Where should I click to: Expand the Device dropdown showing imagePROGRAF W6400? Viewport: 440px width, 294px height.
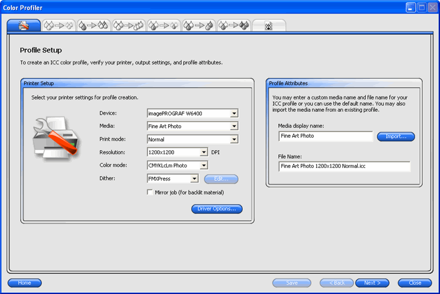pyautogui.click(x=234, y=113)
